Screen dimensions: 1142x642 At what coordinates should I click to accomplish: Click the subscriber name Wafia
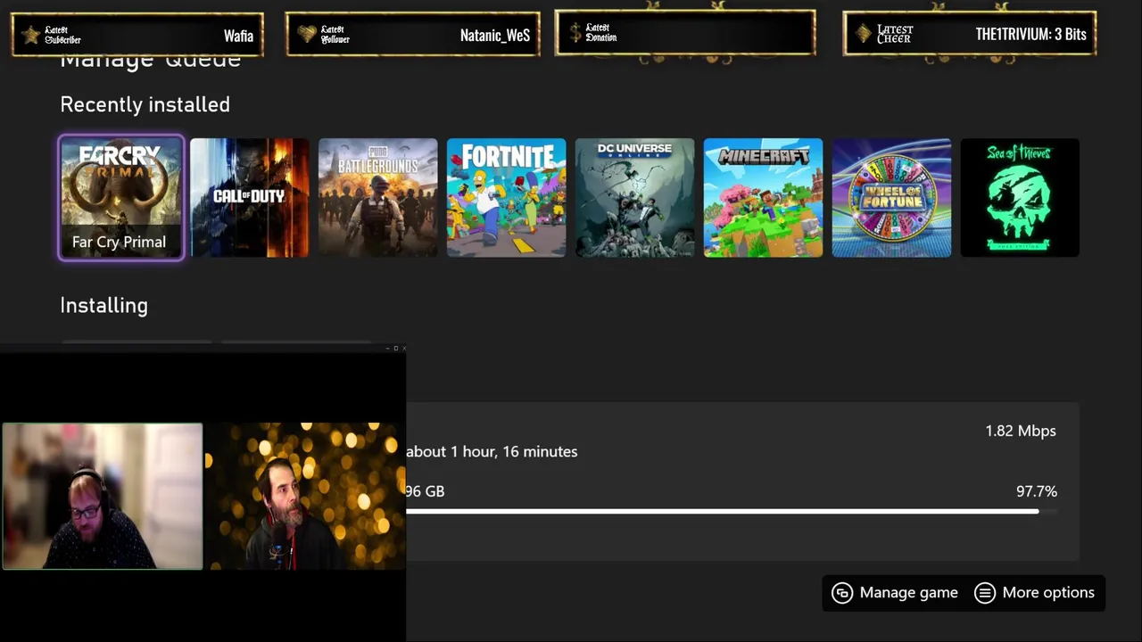tap(238, 36)
